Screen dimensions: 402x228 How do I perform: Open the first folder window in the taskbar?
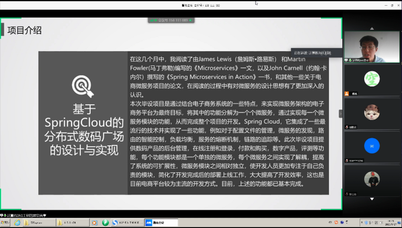(x=39, y=222)
